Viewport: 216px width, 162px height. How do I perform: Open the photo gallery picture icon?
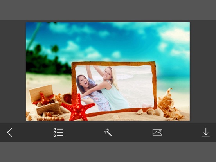(x=157, y=132)
